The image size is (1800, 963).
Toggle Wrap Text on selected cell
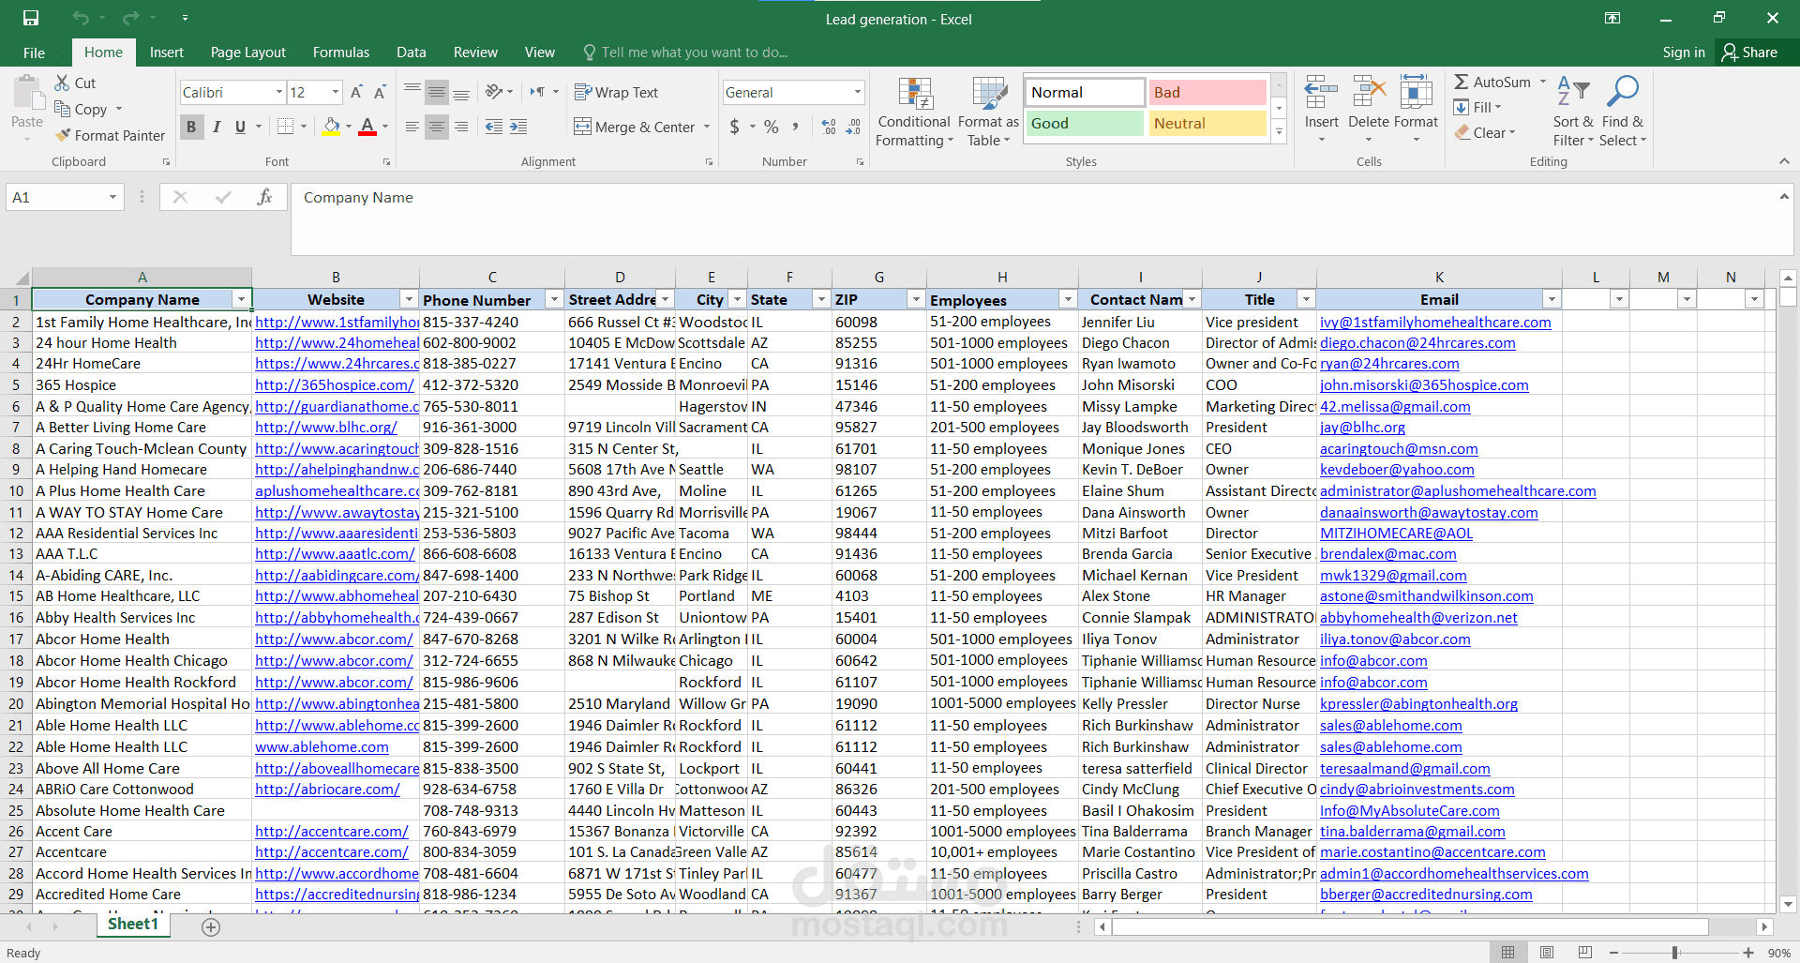click(616, 92)
